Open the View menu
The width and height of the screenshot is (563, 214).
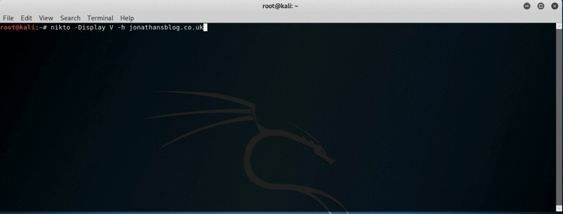(x=46, y=18)
